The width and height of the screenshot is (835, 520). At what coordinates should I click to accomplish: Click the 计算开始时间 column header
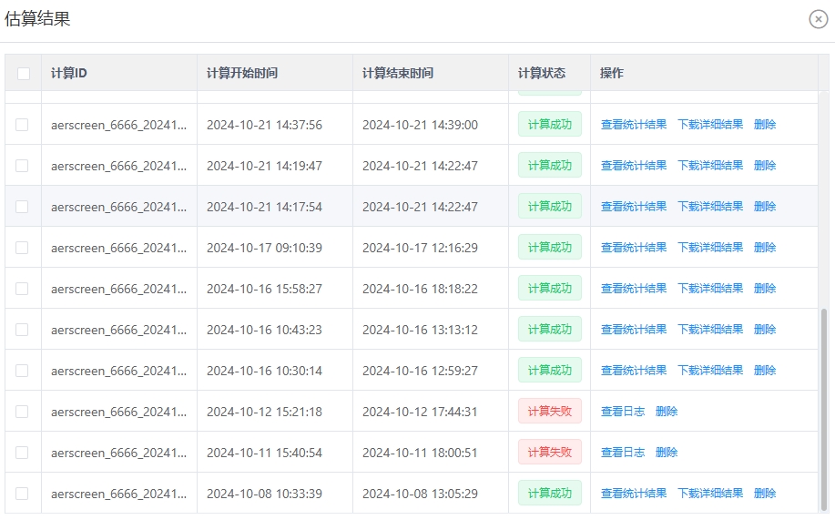coord(242,73)
